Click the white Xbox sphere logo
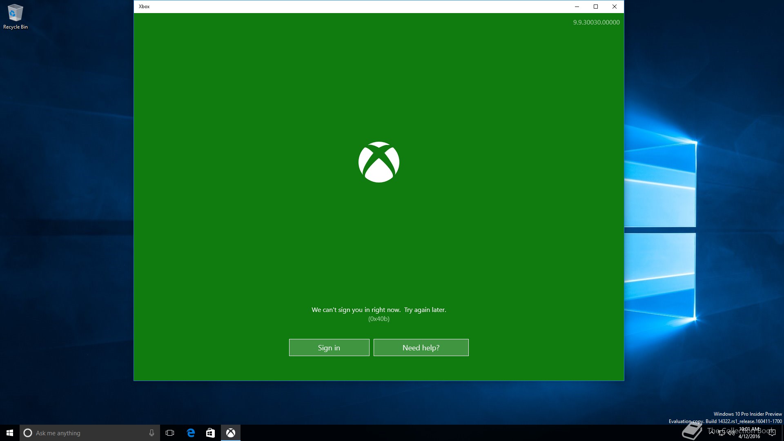 tap(379, 162)
